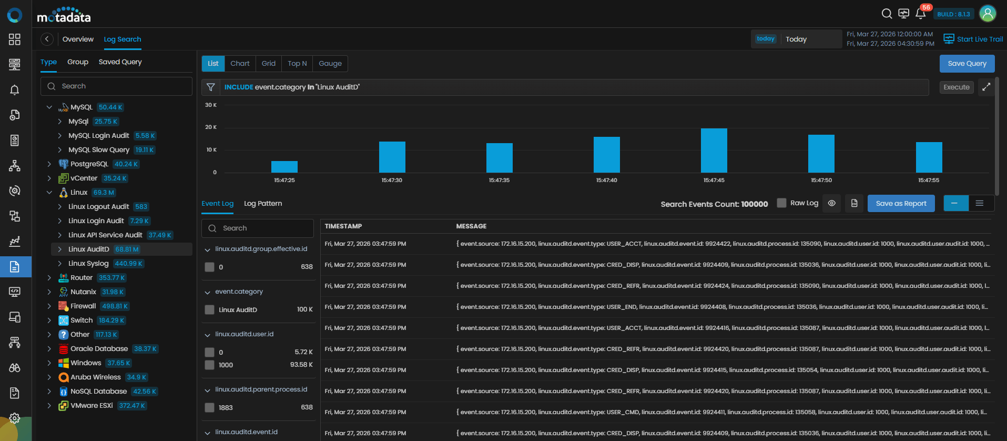The width and height of the screenshot is (1007, 441).
Task: Check the Linux AuditD event.category filter
Action: pos(210,310)
